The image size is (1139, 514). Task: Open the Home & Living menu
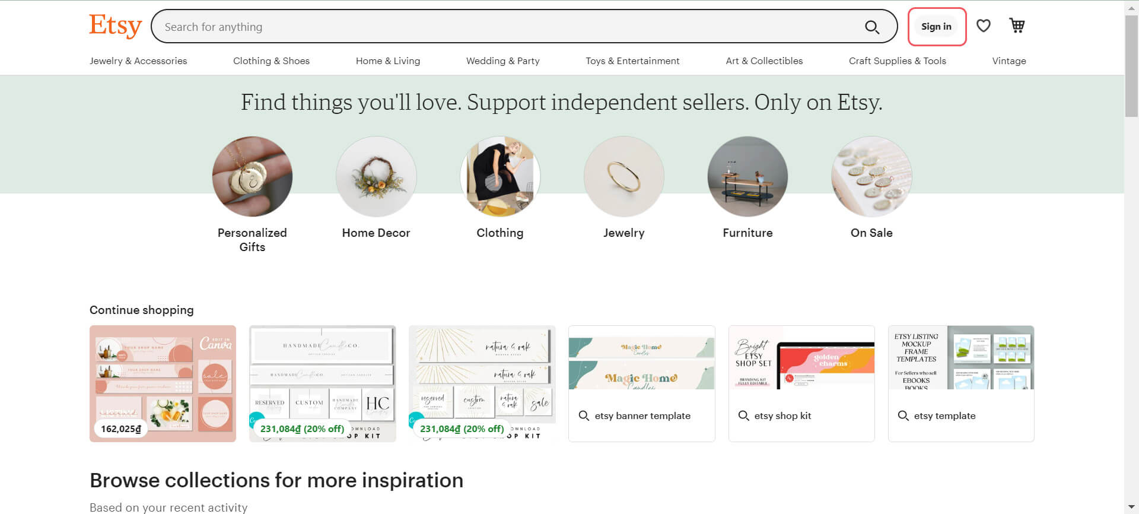point(387,61)
